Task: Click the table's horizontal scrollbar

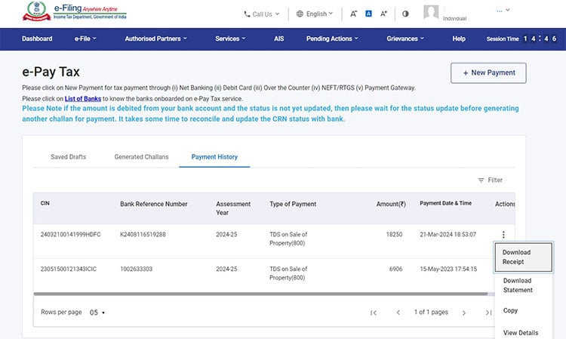Action: tap(260, 294)
